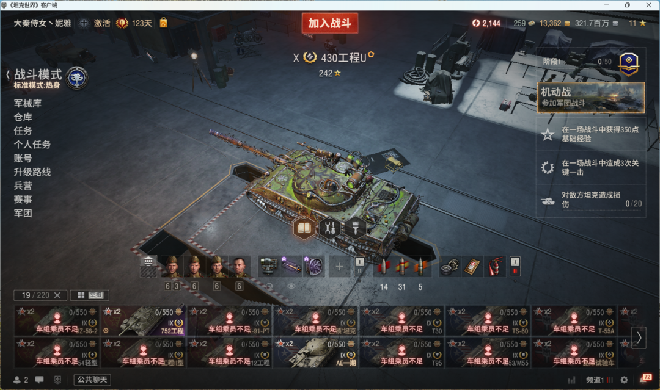
Task: Select the fire extinguisher consumable slot
Action: 496,267
